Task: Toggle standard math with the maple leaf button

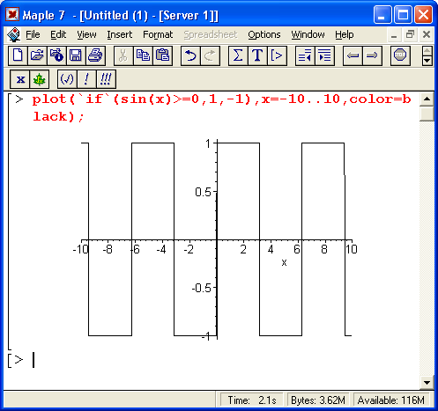Action: pyautogui.click(x=39, y=79)
